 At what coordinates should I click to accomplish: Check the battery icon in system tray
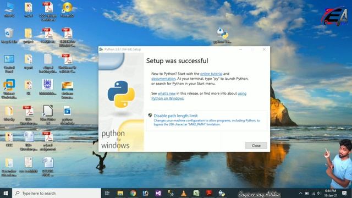[x=307, y=193]
